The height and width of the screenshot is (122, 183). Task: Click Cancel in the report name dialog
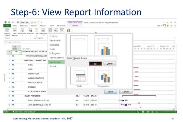[110, 64]
